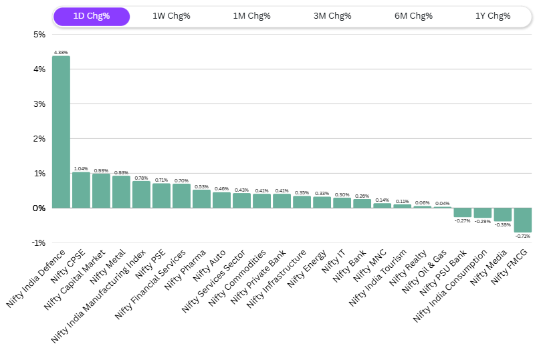Click the Nifty India Tourism bar
Viewport: 539px width, 352px height.
click(x=402, y=206)
